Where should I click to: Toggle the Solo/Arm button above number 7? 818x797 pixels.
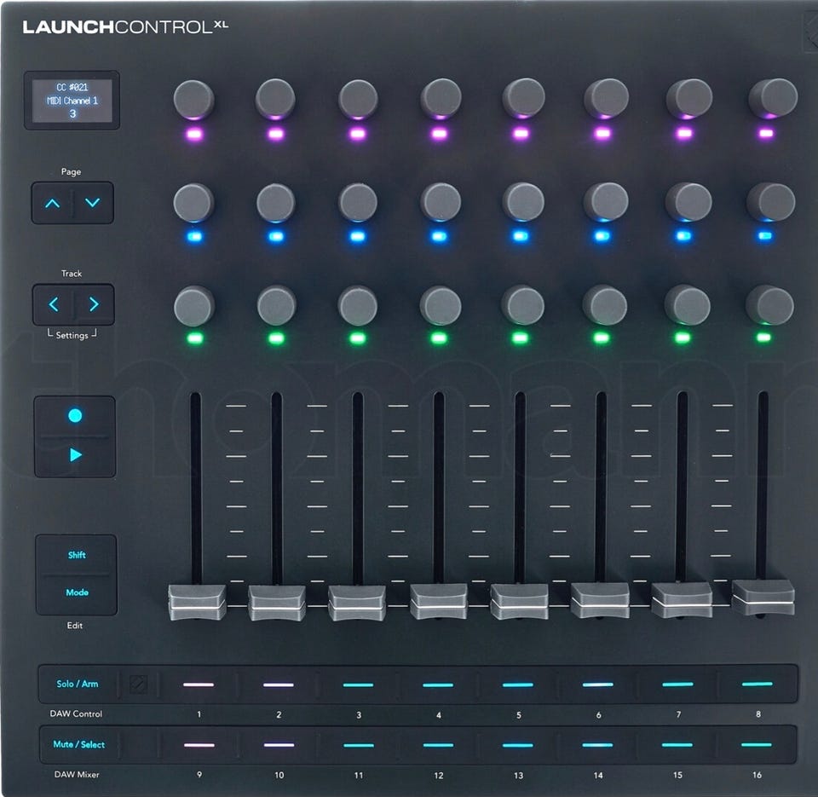pos(677,684)
